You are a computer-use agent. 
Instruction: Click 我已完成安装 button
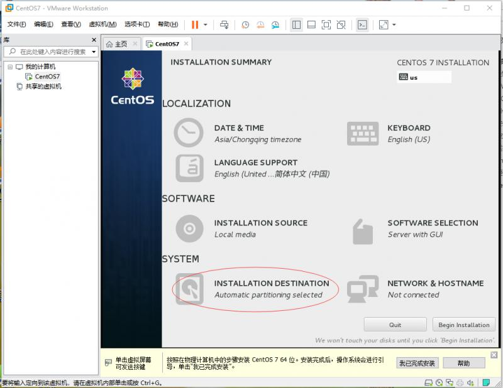coord(417,363)
